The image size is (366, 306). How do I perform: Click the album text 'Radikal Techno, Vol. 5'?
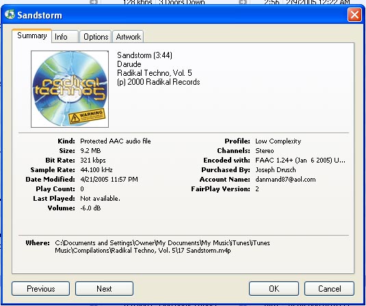coord(155,73)
